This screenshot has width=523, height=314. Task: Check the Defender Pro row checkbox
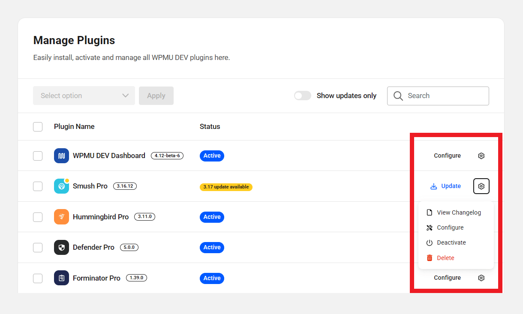[x=38, y=248]
